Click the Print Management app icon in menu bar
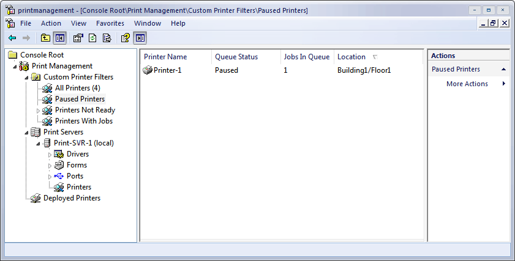 tap(10, 23)
